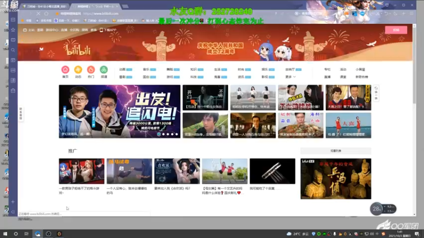Click the weather icon in the system tray

coord(289,234)
